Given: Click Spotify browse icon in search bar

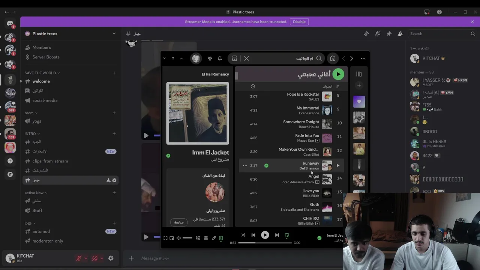Looking at the screenshot, I should [234, 58].
